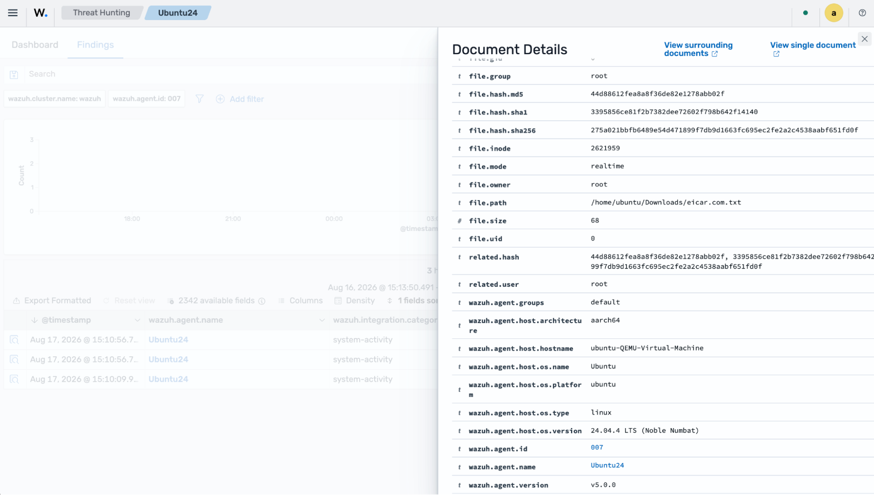This screenshot has width=874, height=495.
Task: Select file.size value 68
Action: (x=595, y=220)
